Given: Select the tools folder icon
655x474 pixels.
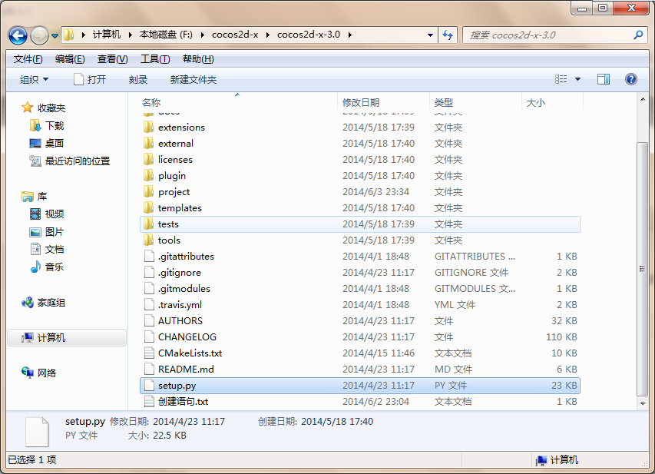Looking at the screenshot, I should click(x=149, y=240).
